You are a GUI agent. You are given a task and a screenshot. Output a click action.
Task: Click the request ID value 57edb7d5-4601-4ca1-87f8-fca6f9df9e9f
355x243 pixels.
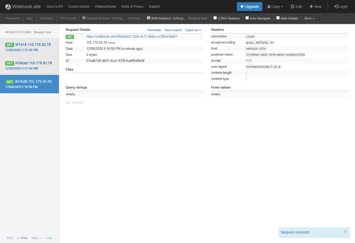coord(115,61)
